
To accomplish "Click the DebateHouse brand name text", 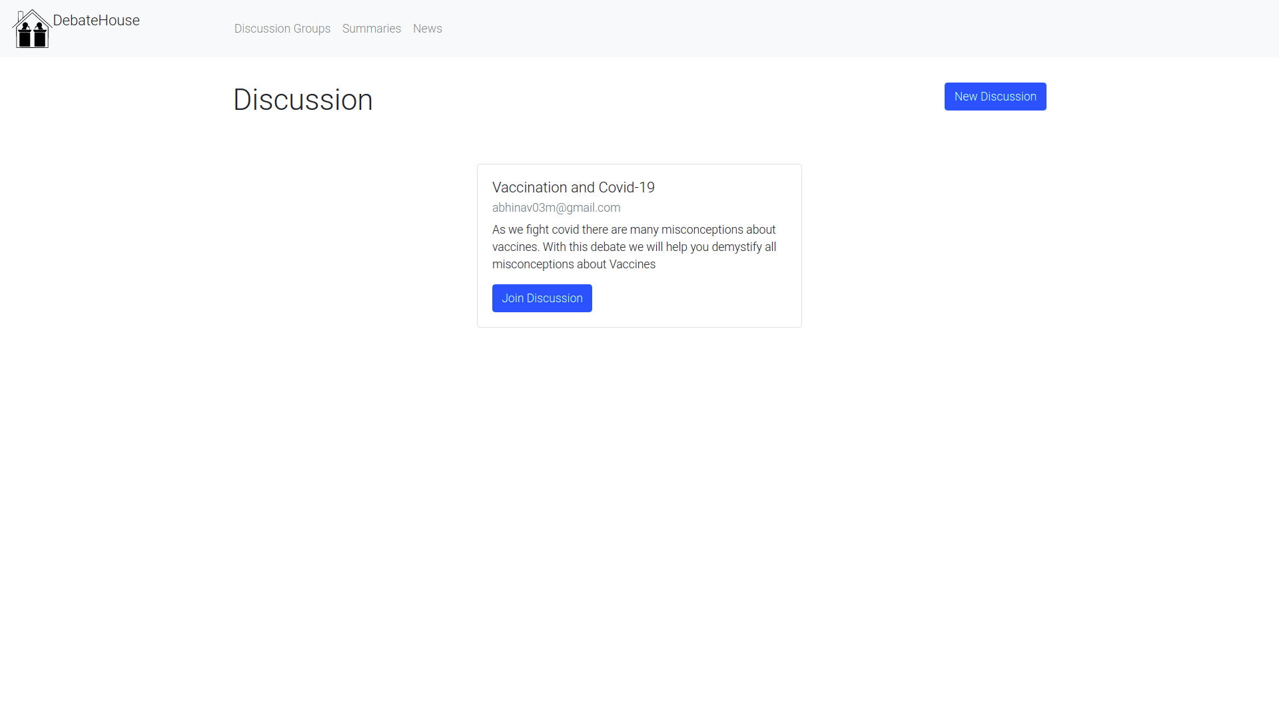I will tap(96, 21).
